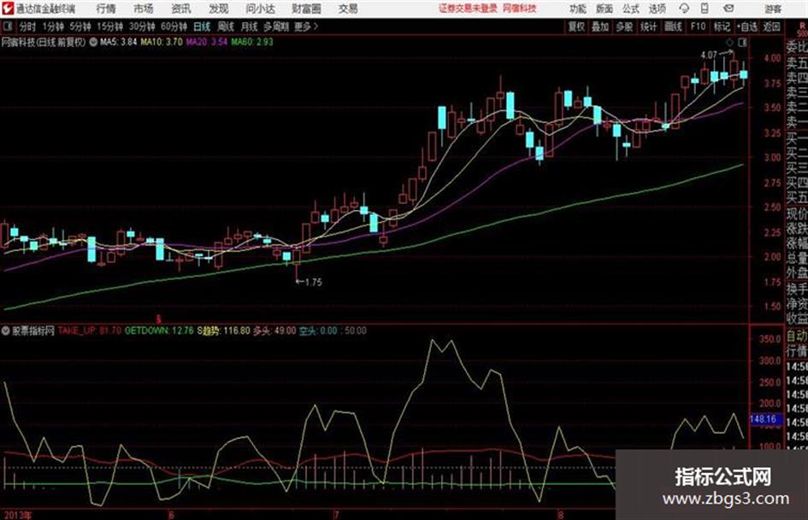Switch to the 60分钟 period
The width and height of the screenshot is (808, 520).
174,26
